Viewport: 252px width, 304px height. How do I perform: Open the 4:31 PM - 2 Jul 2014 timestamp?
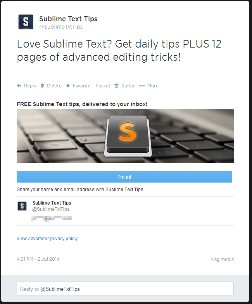click(x=38, y=259)
